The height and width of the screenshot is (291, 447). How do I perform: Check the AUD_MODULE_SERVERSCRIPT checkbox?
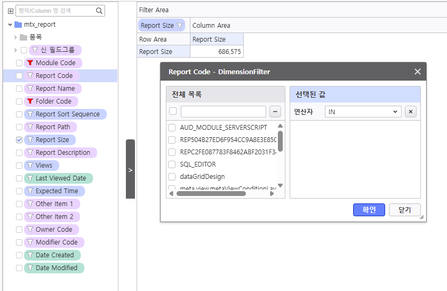(172, 128)
